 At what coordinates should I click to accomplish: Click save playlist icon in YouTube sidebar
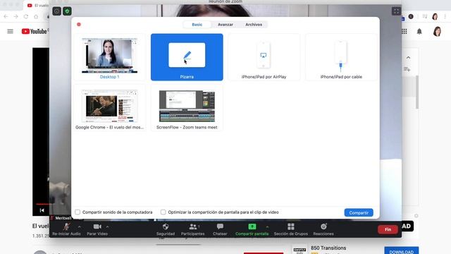[407, 69]
